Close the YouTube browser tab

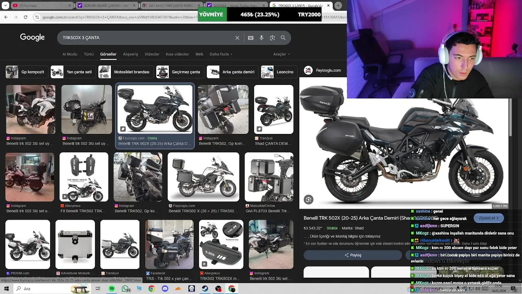click(x=69, y=5)
